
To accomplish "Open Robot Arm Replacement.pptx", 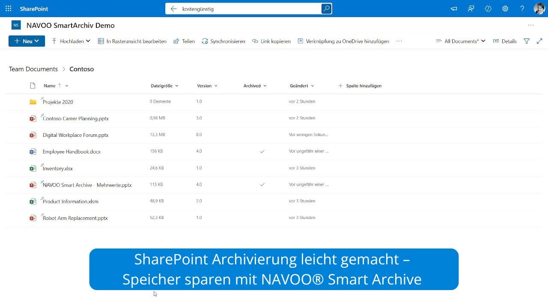I will point(75,218).
